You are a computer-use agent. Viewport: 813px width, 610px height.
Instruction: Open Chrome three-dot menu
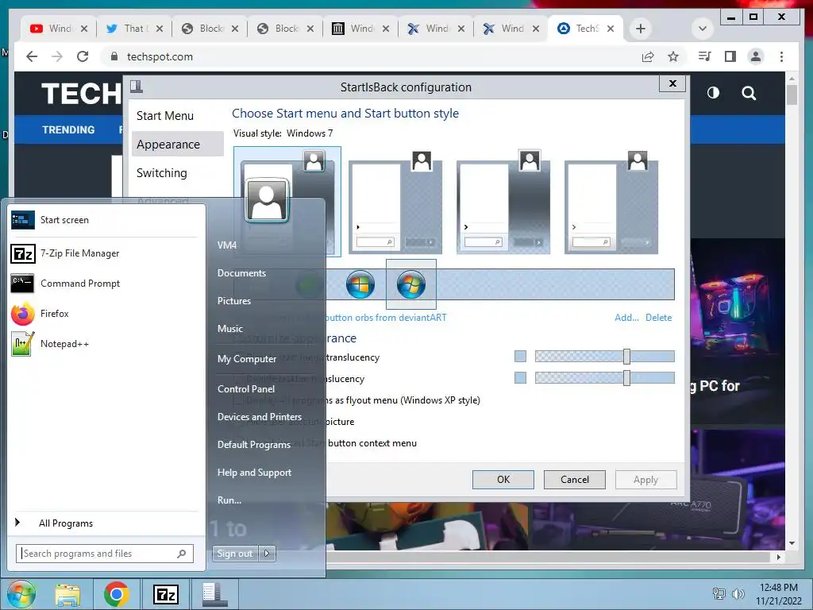coord(781,56)
